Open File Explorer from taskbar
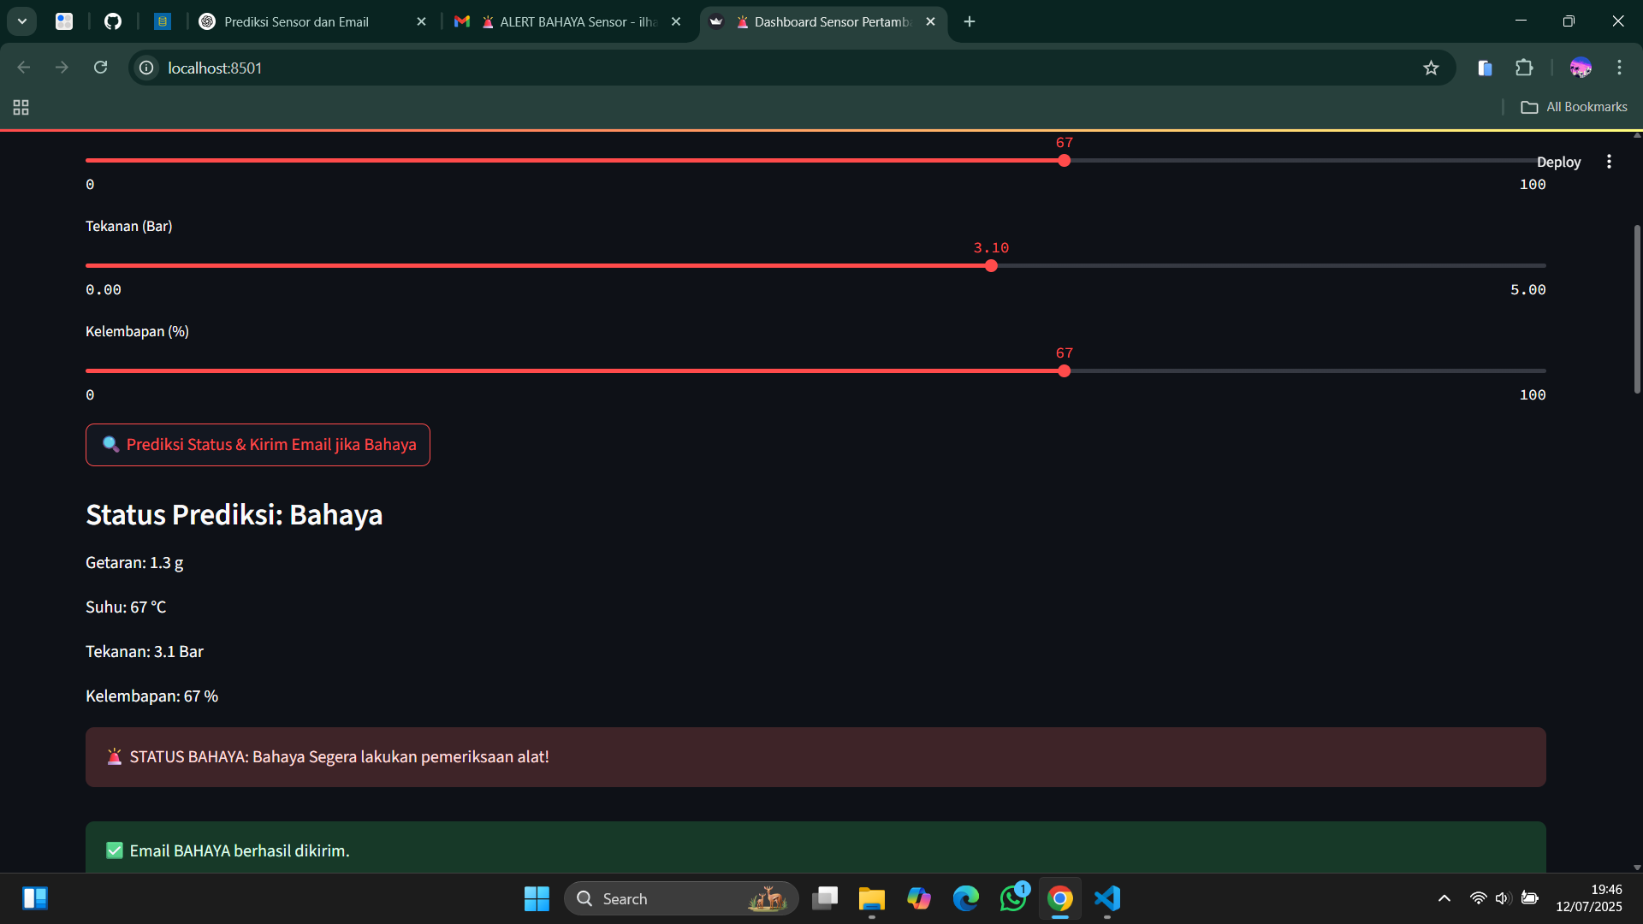 coord(872,898)
